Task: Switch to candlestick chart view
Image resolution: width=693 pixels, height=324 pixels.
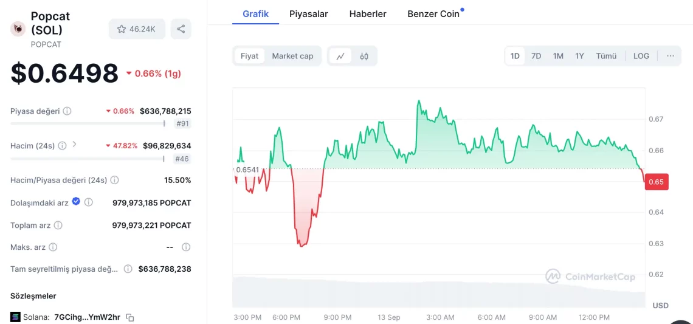Action: click(364, 56)
